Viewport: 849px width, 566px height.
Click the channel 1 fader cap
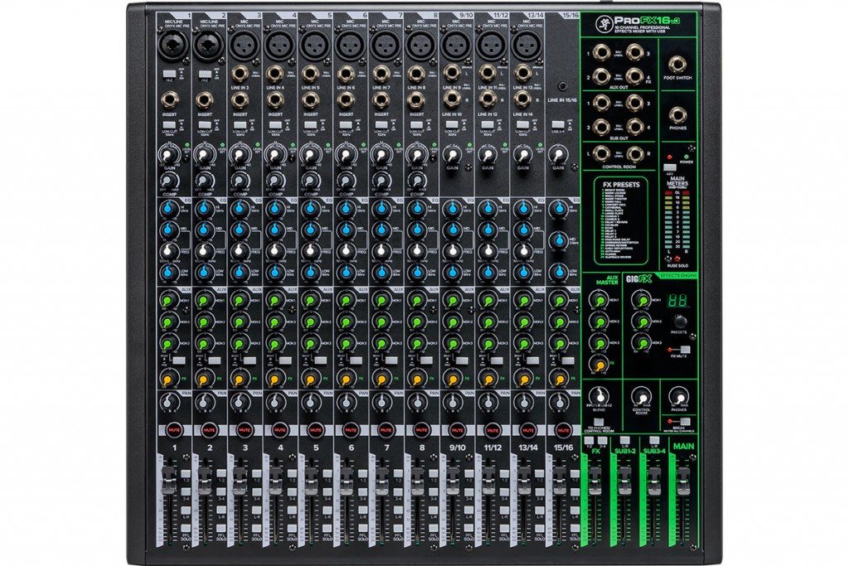[x=168, y=479]
